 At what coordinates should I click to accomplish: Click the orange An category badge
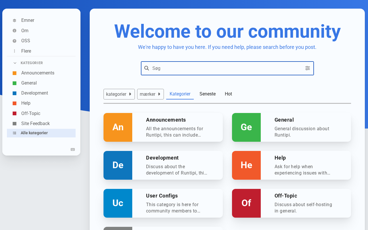tap(118, 127)
